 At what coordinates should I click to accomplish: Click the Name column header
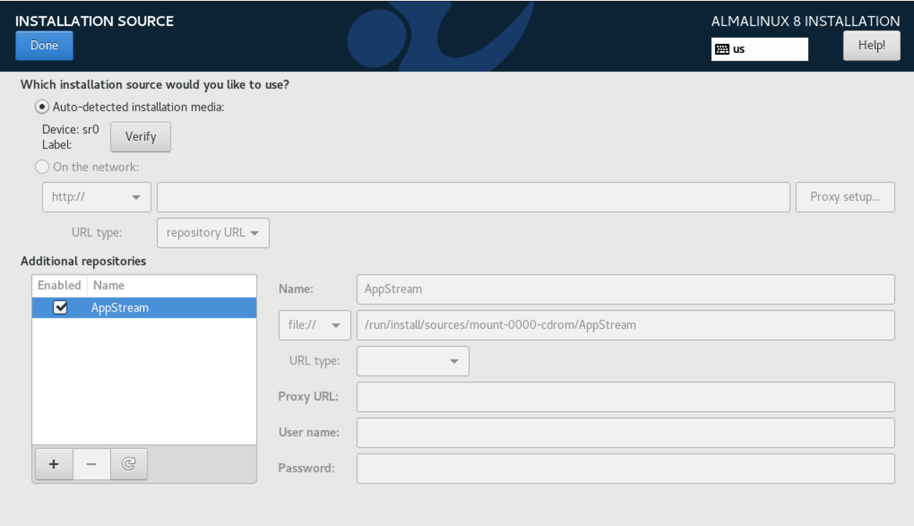tap(171, 285)
